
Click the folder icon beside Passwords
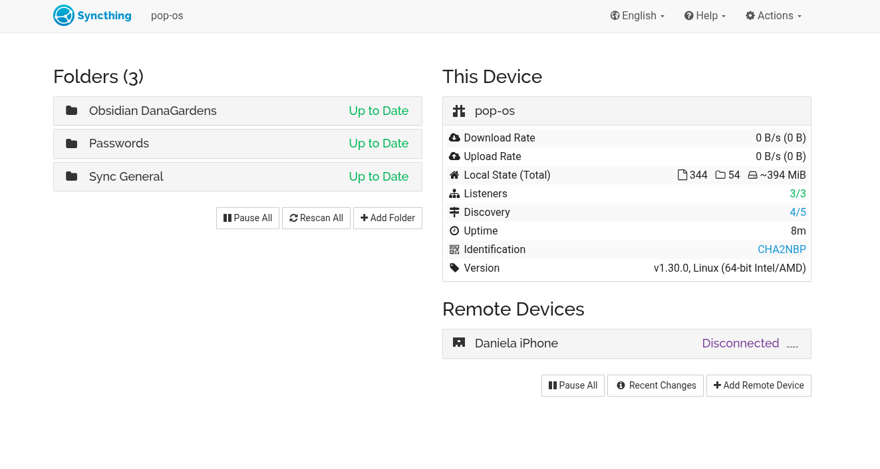click(72, 143)
